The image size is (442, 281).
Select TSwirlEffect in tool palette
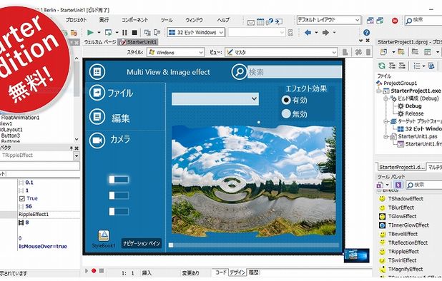(x=397, y=260)
